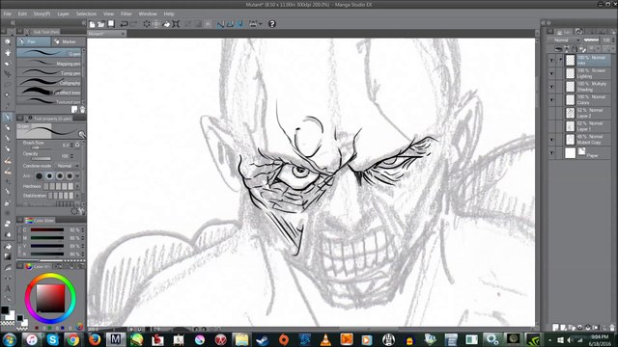The height and width of the screenshot is (347, 618).
Task: Select the Gradient tool
Action: pyautogui.click(x=8, y=256)
